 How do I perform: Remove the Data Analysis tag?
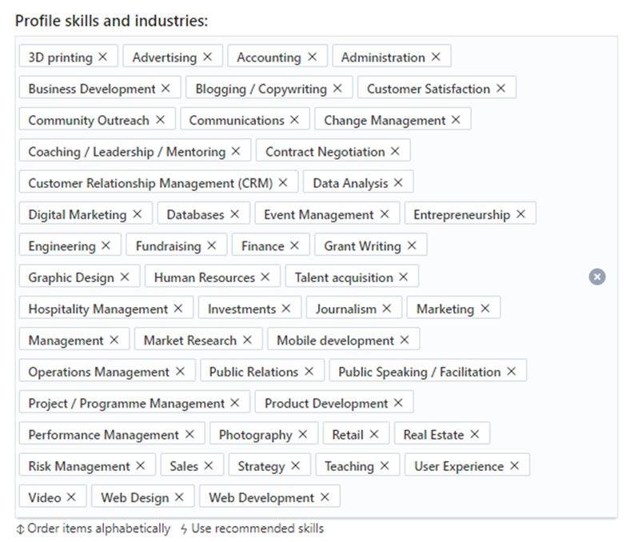point(398,183)
